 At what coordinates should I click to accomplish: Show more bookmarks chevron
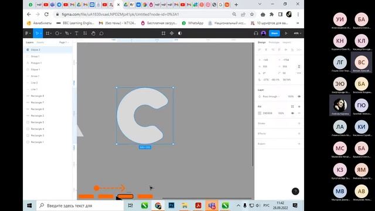pyautogui.click(x=298, y=23)
